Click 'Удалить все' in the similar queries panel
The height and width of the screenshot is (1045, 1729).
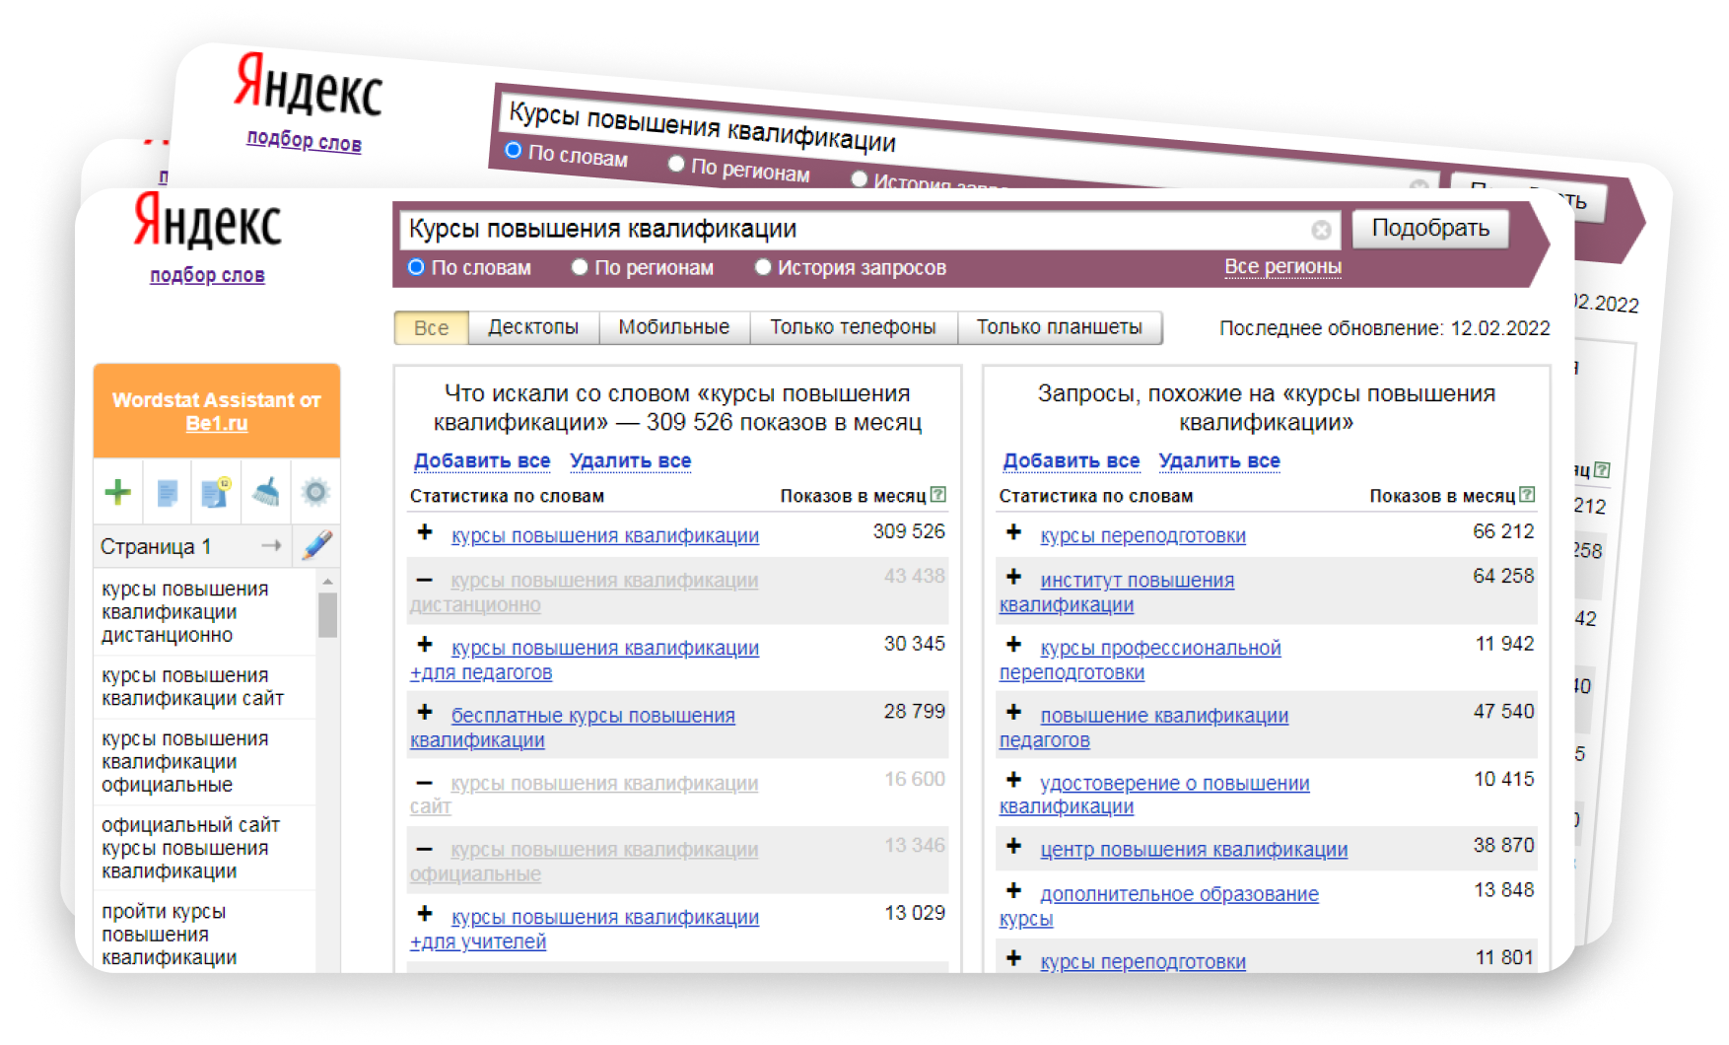pos(1219,460)
